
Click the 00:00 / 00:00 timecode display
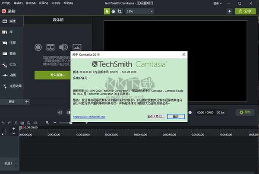tap(205, 113)
